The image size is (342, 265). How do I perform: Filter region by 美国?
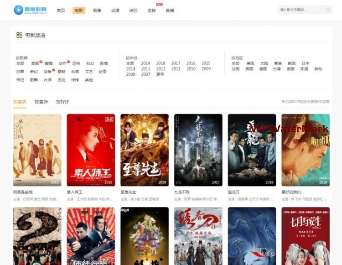(250, 63)
